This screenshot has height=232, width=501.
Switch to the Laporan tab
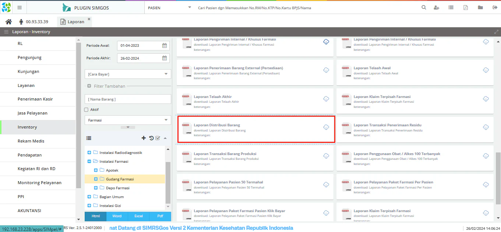point(74,22)
